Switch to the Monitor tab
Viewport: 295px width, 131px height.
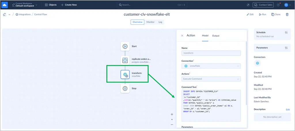click(150, 22)
